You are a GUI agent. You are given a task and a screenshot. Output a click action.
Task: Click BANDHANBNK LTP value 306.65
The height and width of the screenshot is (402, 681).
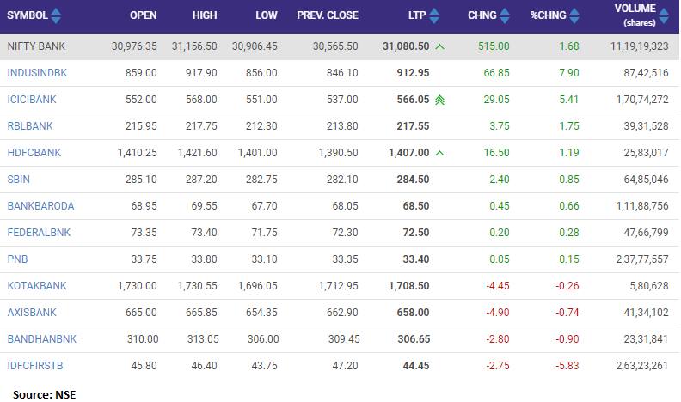(x=414, y=339)
